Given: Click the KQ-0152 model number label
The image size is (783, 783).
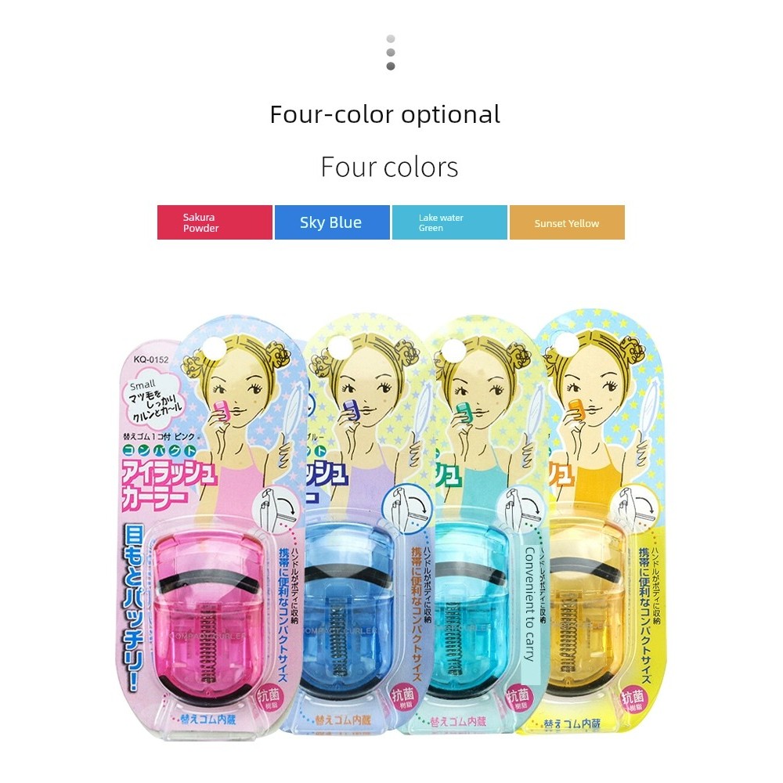Looking at the screenshot, I should 151,359.
